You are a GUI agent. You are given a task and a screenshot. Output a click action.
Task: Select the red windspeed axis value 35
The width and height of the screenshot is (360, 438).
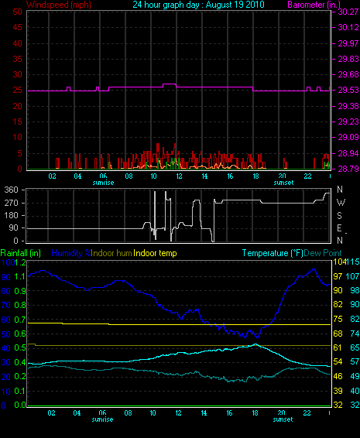pos(17,59)
